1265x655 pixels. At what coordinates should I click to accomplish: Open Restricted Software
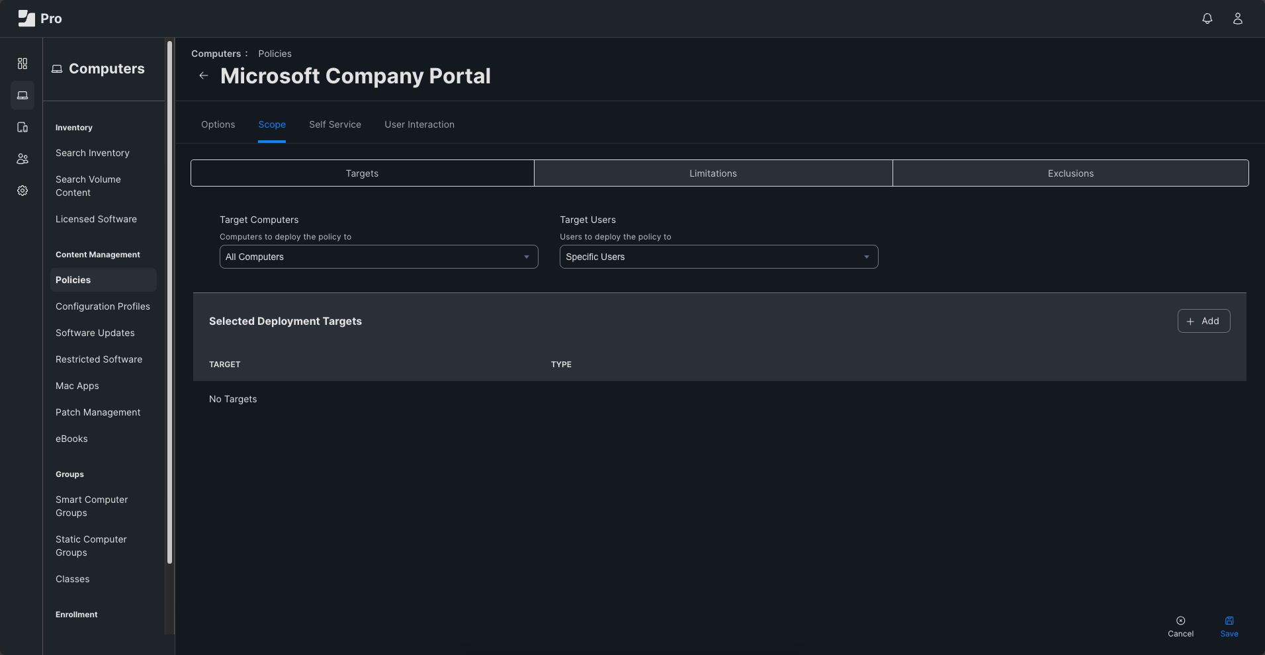(99, 359)
